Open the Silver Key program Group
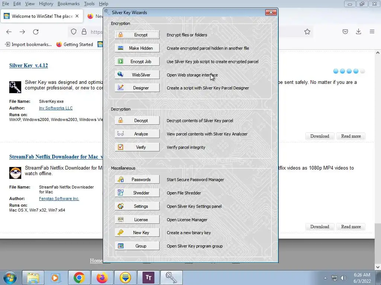The width and height of the screenshot is (381, 285). (137, 246)
